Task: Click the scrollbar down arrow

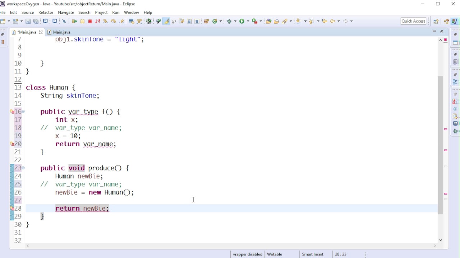Action: pos(441,240)
